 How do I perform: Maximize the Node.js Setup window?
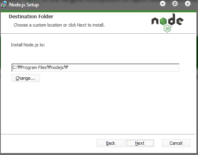pyautogui.click(x=175, y=4)
